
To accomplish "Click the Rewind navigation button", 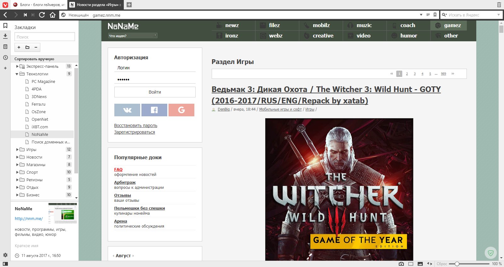I will pos(25,15).
